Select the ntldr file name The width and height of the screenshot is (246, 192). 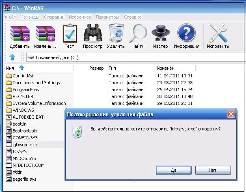coord(17,172)
